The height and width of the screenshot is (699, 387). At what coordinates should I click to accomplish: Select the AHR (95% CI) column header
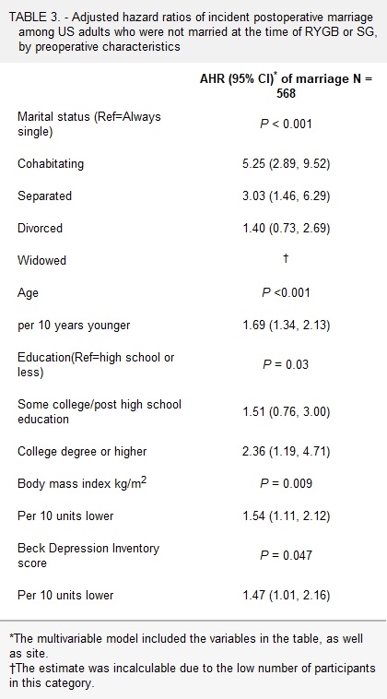pos(286,87)
